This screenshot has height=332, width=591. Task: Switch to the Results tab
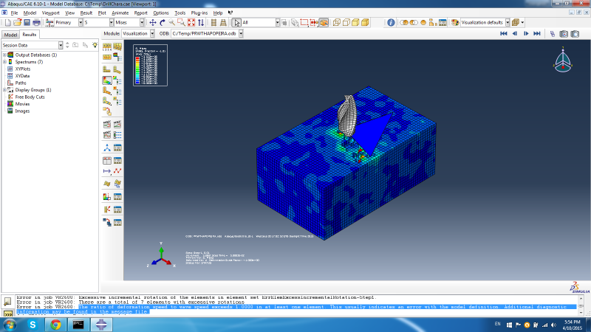tap(29, 34)
